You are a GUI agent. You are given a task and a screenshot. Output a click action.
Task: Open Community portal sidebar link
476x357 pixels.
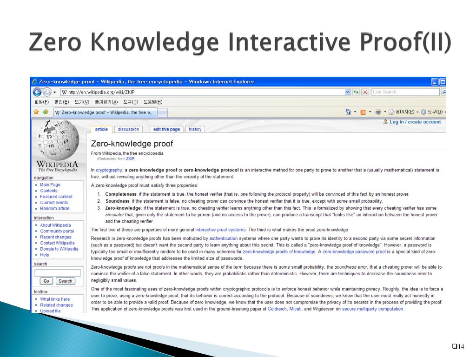point(57,231)
